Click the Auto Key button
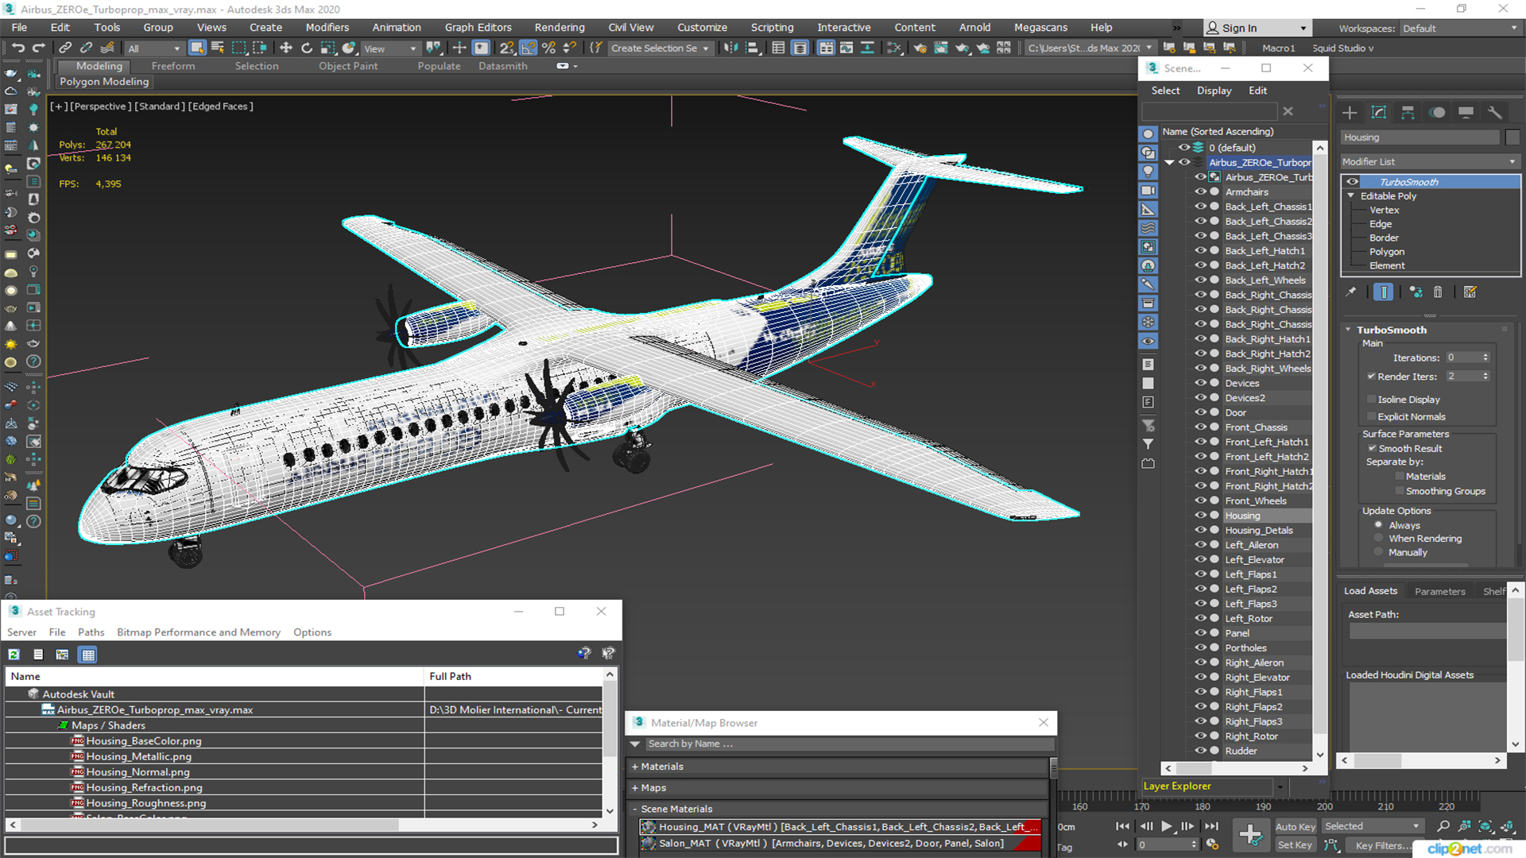This screenshot has width=1526, height=858. click(1296, 827)
